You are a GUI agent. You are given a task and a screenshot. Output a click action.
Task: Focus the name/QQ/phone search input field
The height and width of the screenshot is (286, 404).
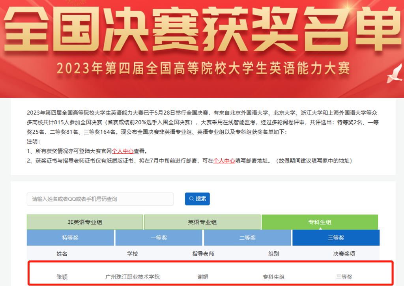[100, 199]
